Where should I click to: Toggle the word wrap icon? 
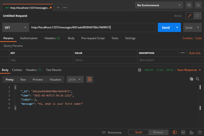point(90,79)
